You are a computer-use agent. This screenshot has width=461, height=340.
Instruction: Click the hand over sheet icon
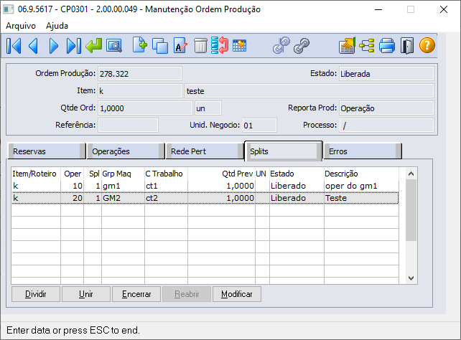347,45
